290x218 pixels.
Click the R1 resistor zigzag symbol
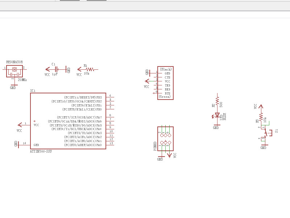tap(90, 69)
